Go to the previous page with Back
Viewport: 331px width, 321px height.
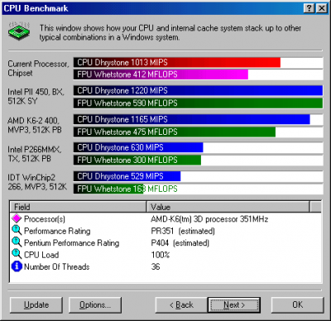181,305
